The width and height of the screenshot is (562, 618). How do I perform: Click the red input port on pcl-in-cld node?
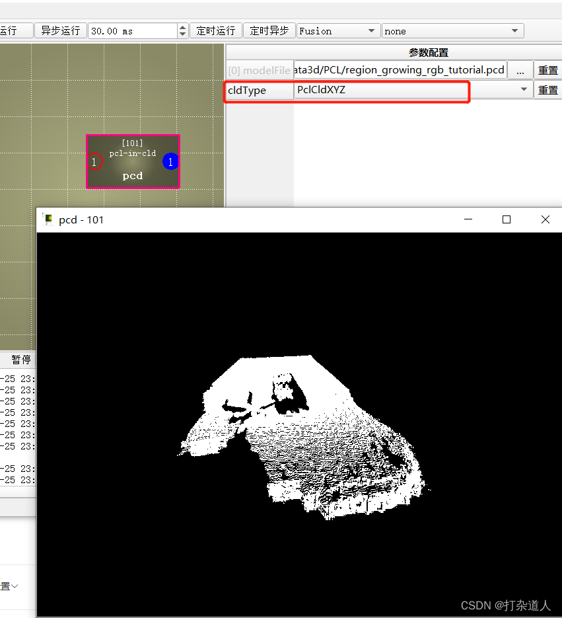[96, 161]
